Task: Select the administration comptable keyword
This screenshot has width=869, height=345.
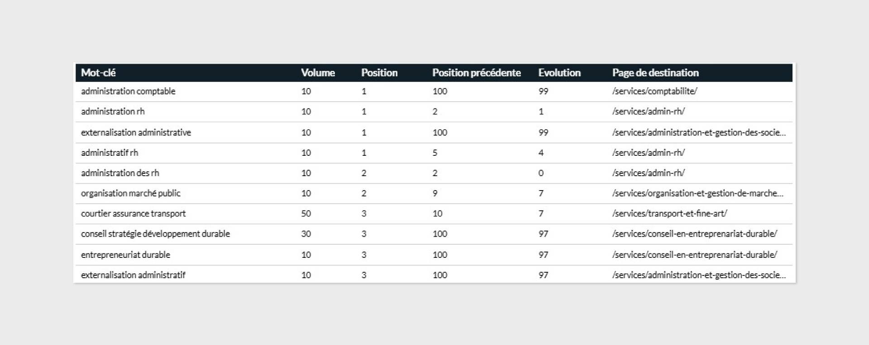Action: (128, 91)
